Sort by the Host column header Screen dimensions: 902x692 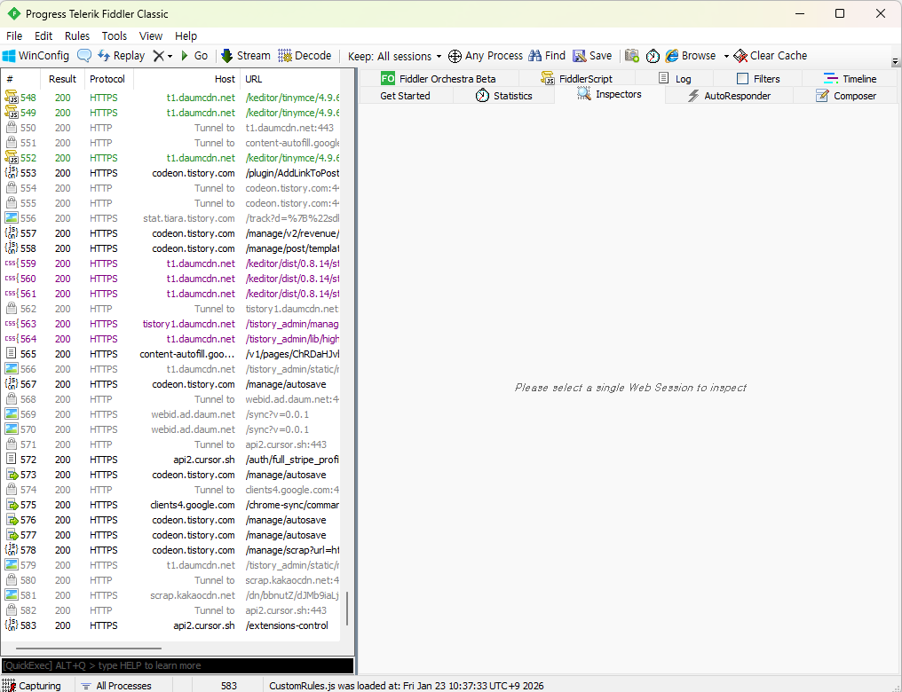pos(187,79)
